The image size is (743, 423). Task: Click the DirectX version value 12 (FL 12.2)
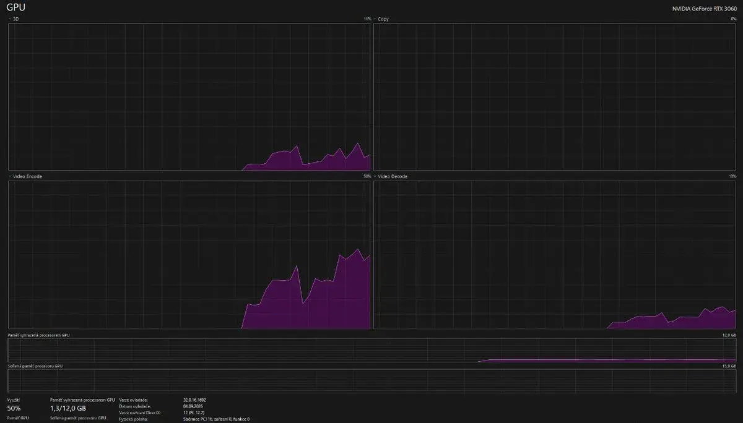click(x=195, y=412)
